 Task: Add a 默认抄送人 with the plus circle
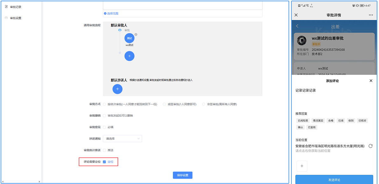pyautogui.click(x=118, y=89)
